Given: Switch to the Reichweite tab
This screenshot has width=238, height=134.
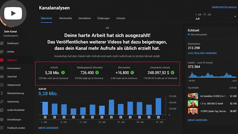Looking at the screenshot, I should 65,18.
